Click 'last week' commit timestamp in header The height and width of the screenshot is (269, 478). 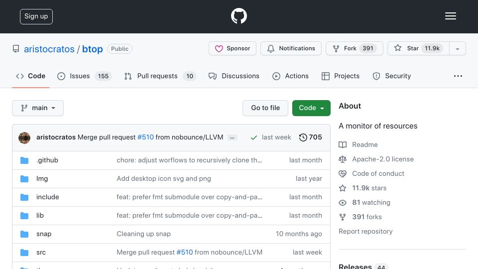(276, 137)
